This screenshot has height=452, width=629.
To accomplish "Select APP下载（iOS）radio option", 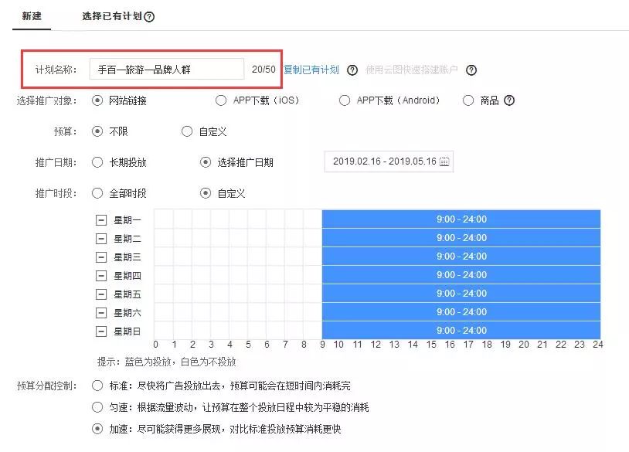I will (221, 100).
